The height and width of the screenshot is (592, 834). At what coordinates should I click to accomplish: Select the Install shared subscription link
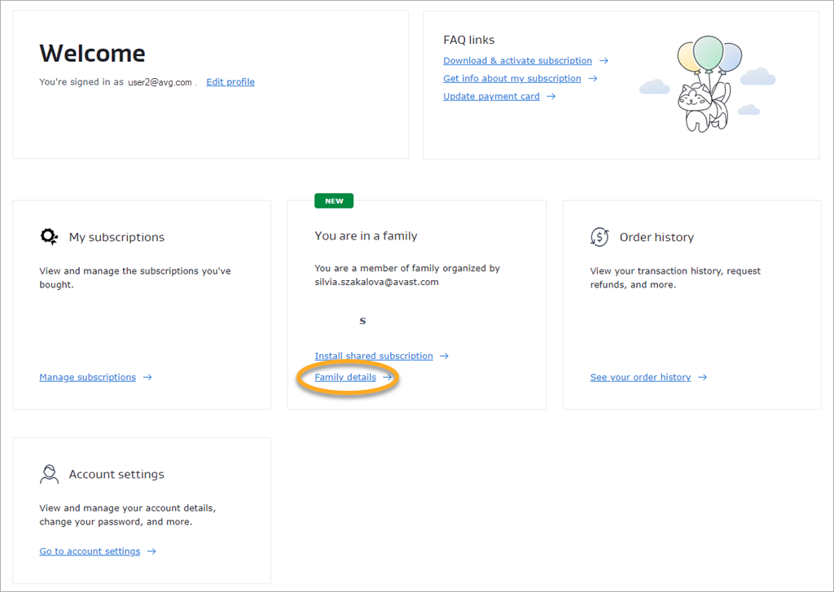(374, 357)
